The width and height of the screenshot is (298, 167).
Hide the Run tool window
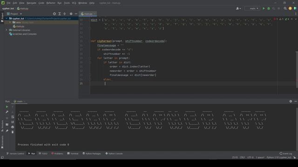tap(296, 101)
